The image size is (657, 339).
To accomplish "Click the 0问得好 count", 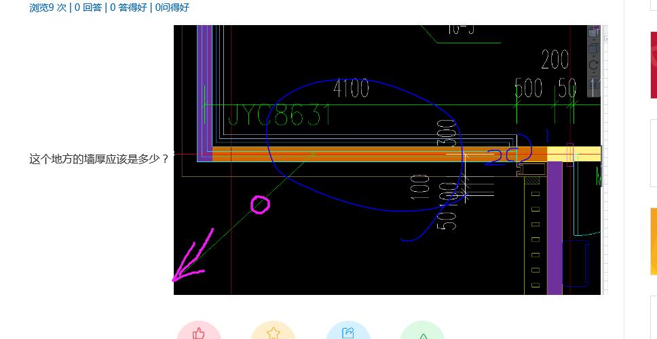I will click(x=172, y=7).
